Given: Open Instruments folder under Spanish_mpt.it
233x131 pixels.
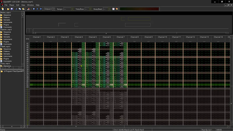Looking at the screenshot, I should pyautogui.click(x=8, y=39).
